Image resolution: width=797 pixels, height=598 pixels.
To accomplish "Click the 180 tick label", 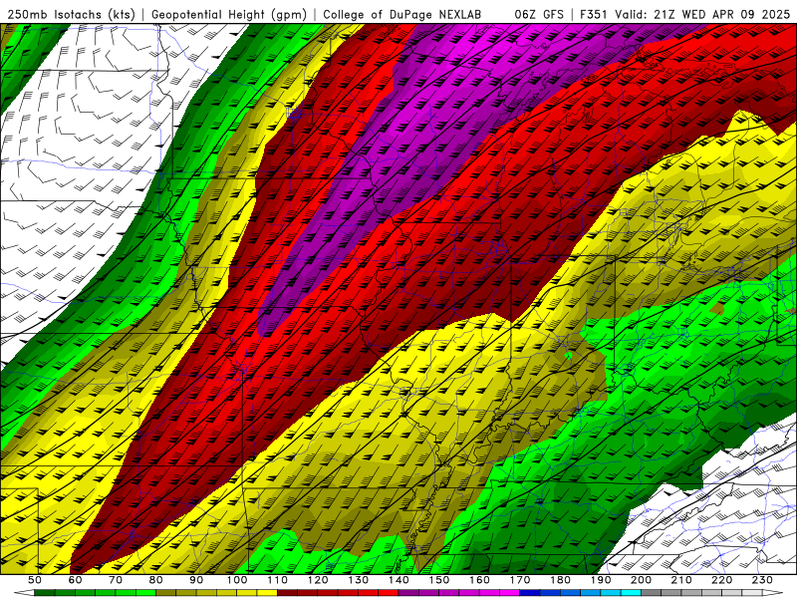I will pyautogui.click(x=560, y=580).
